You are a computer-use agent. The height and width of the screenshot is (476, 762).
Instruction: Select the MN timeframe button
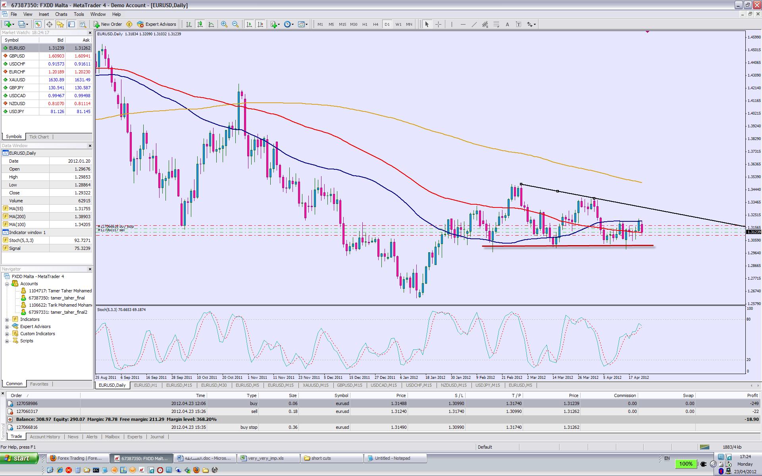point(409,24)
